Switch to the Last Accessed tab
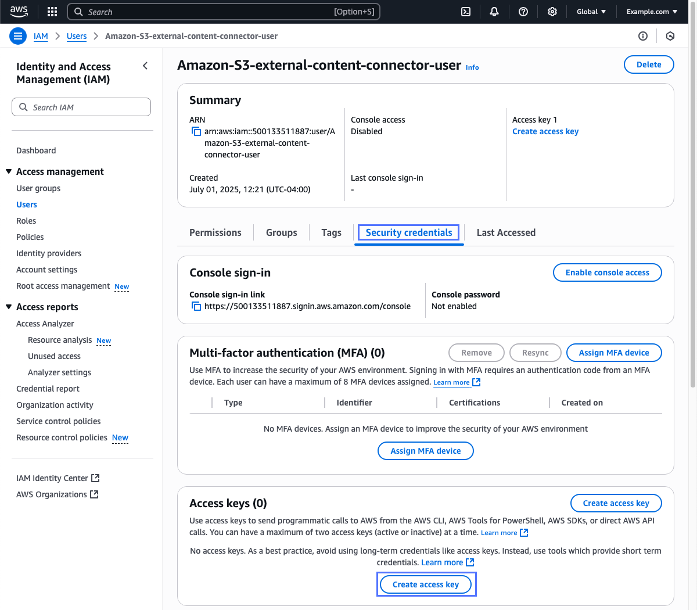This screenshot has height=610, width=697. [x=506, y=232]
